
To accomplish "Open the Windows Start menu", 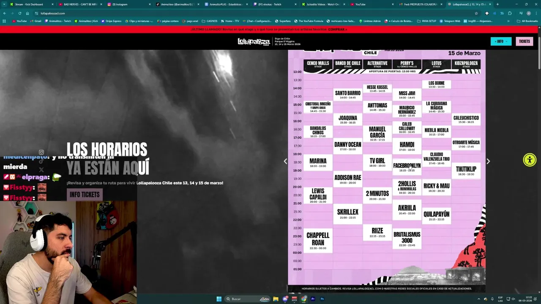I will [x=219, y=299].
